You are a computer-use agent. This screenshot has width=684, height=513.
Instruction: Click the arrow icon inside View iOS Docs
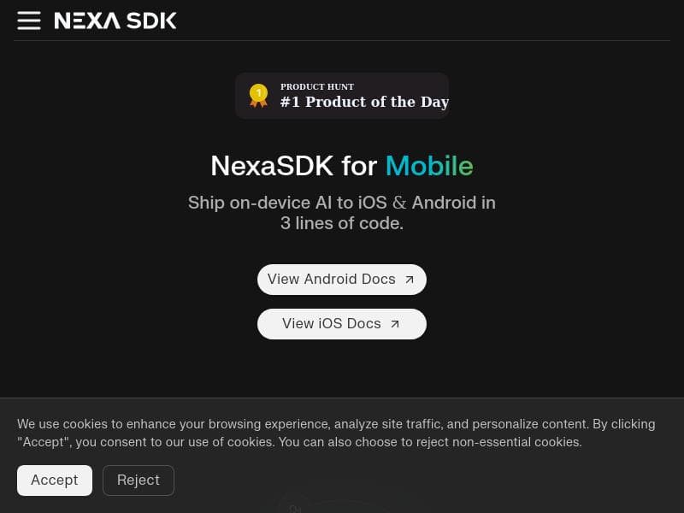point(394,324)
